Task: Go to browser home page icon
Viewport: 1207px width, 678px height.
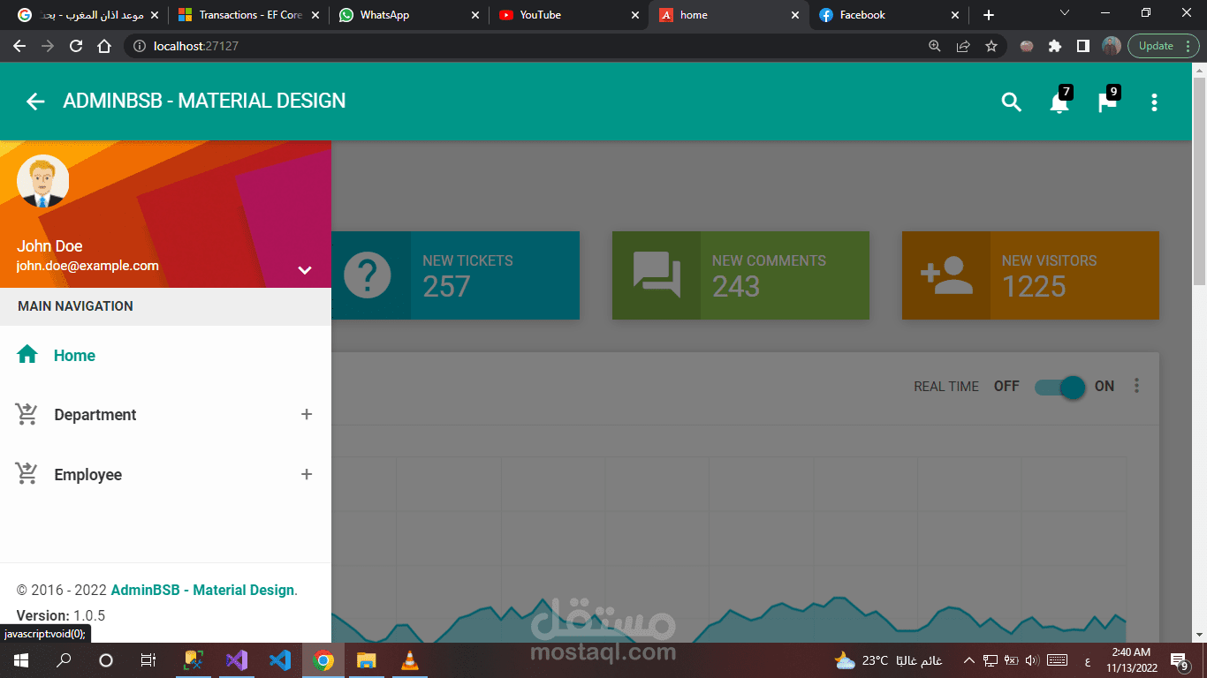Action: click(104, 46)
